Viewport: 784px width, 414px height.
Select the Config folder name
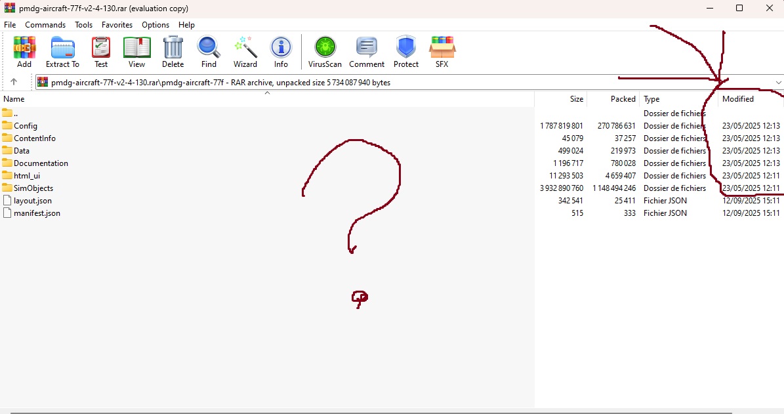click(x=26, y=126)
